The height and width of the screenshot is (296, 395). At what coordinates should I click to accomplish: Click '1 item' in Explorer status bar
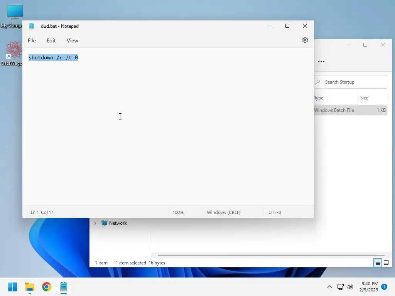101,263
